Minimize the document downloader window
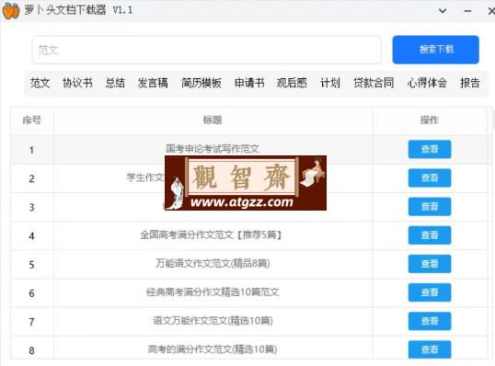This screenshot has height=366, width=495. (x=467, y=11)
